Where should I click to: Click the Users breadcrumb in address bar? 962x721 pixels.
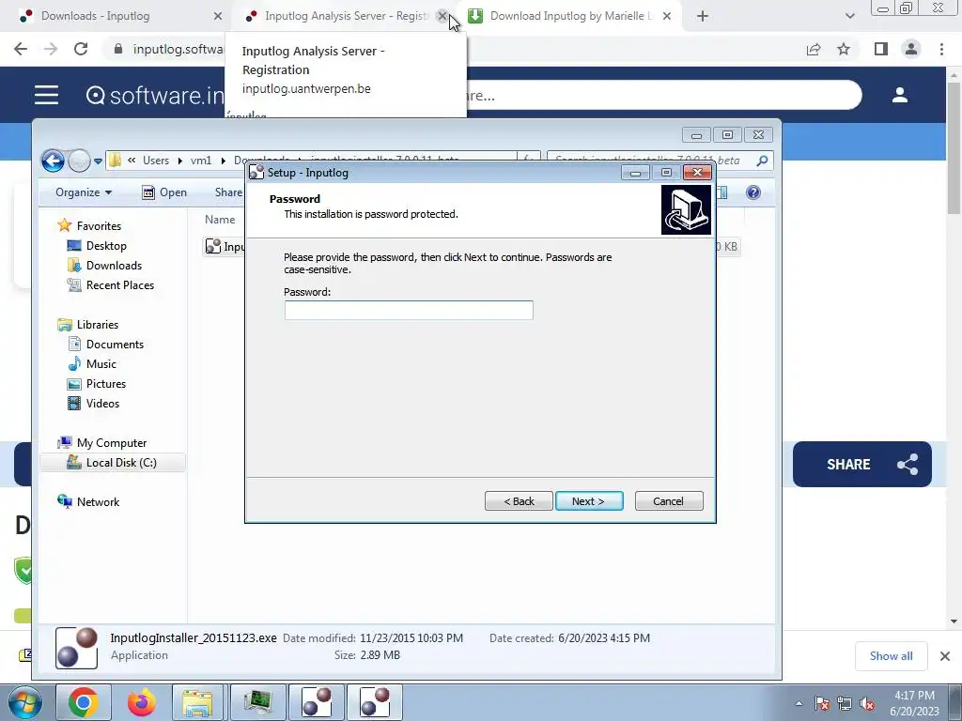(x=156, y=161)
